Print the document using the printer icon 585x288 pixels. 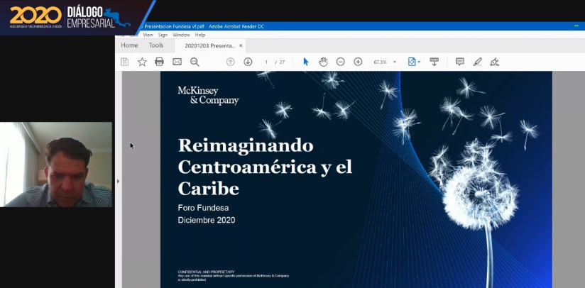pos(159,62)
